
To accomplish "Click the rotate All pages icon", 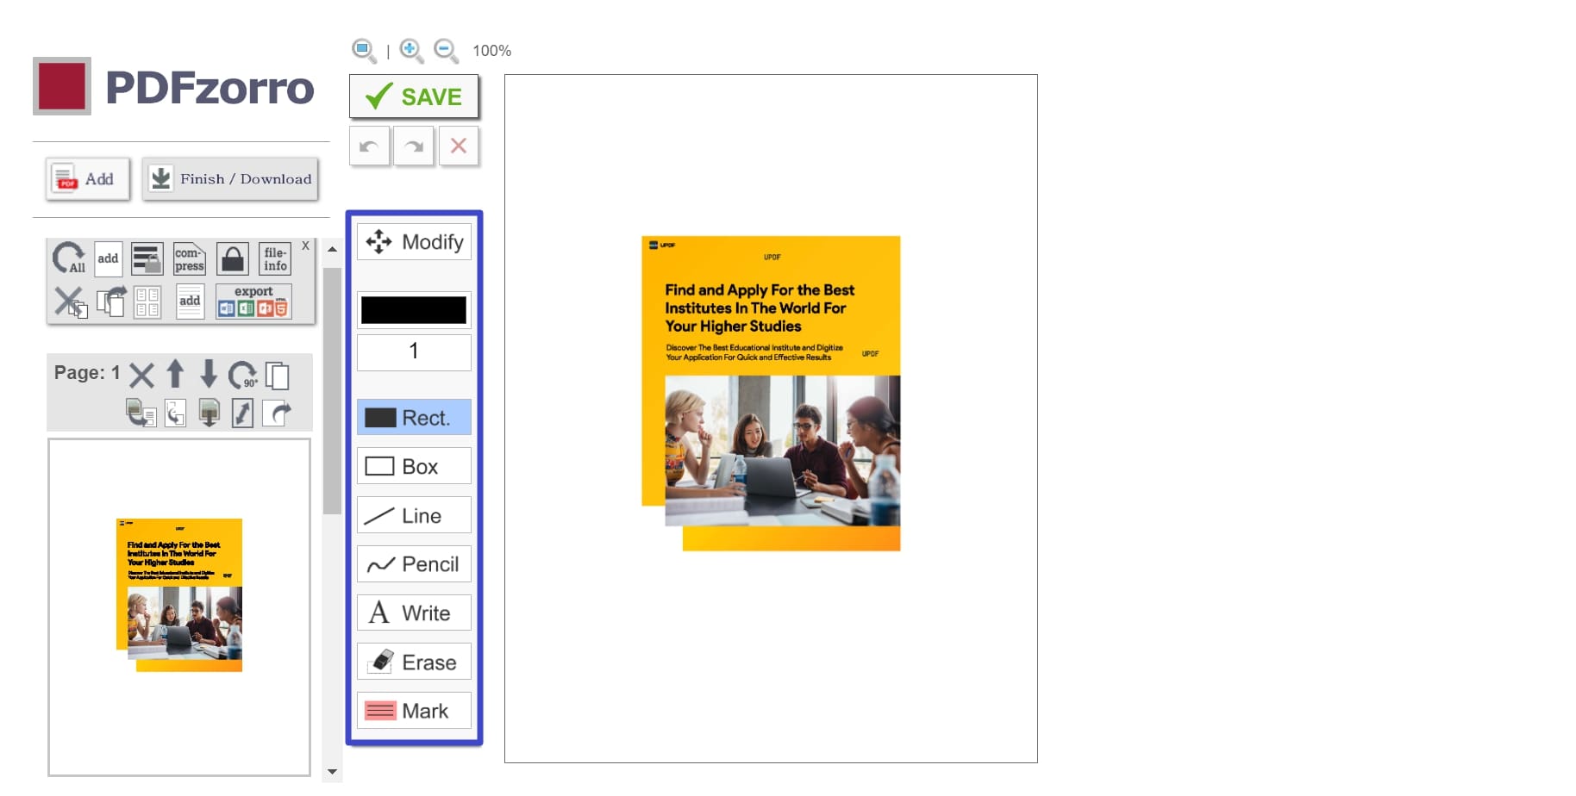I will (69, 258).
